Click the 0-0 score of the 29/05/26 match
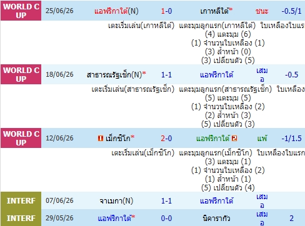Image resolution: width=305 pixels, height=226 pixels. [x=166, y=218]
